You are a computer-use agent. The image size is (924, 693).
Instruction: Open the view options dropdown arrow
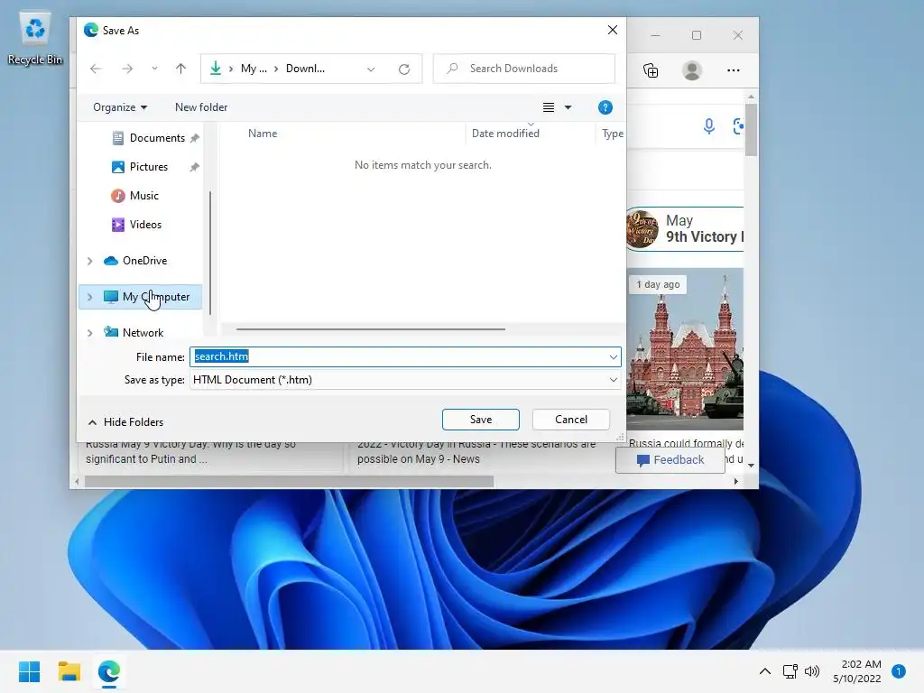(568, 107)
